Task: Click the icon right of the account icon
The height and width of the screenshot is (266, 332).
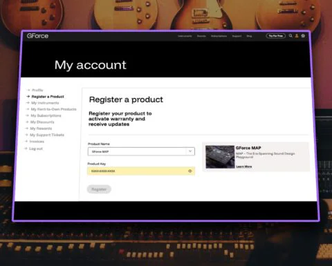Action: [x=303, y=36]
